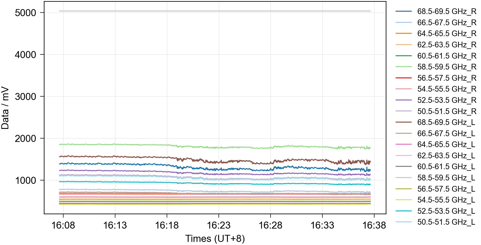Click the 'Times (UT+8)' x-axis title

coord(215,238)
